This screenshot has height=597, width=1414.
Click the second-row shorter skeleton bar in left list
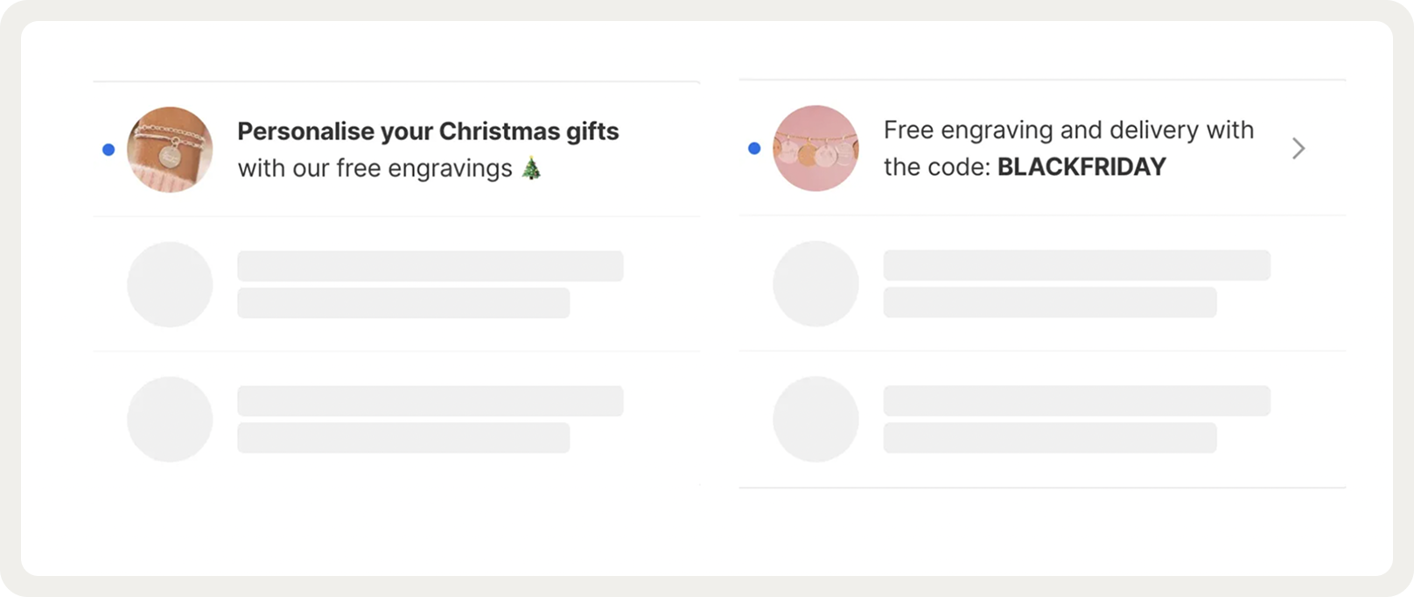click(x=403, y=303)
